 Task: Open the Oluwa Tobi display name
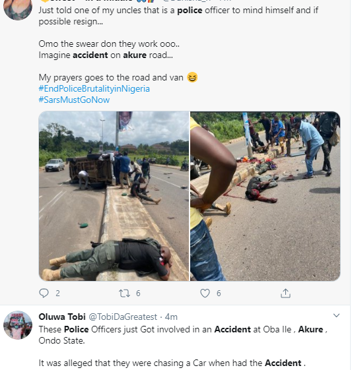[62, 317]
